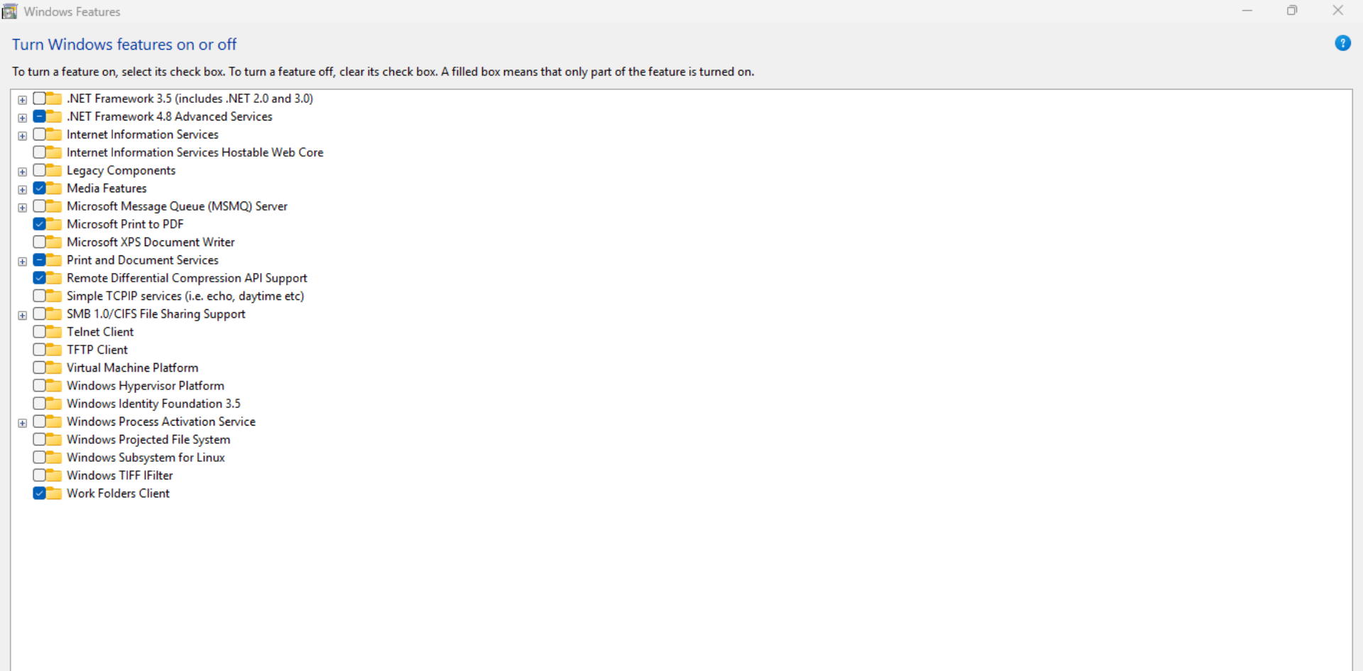Enable the Windows Hypervisor Platform checkbox
Image resolution: width=1363 pixels, height=671 pixels.
coord(39,385)
